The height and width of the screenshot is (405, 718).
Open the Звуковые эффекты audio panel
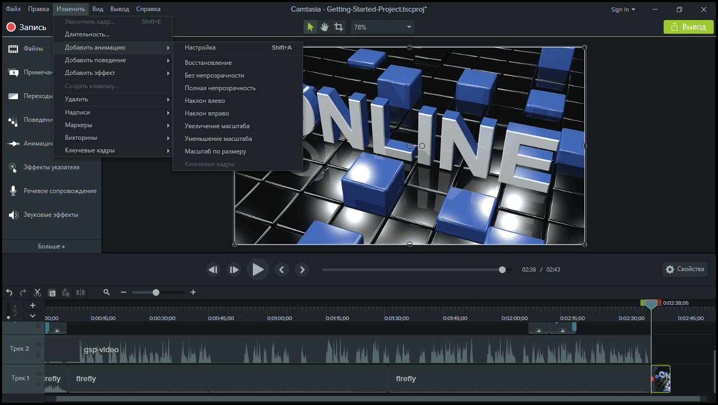[x=43, y=215]
